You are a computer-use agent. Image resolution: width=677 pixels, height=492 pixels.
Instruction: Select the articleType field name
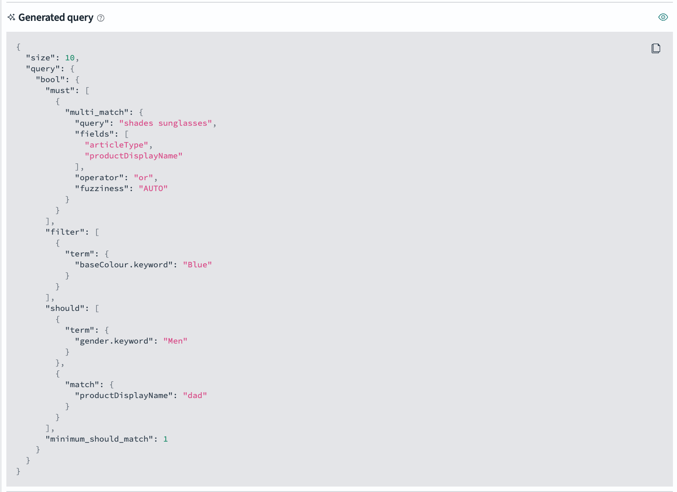point(116,144)
